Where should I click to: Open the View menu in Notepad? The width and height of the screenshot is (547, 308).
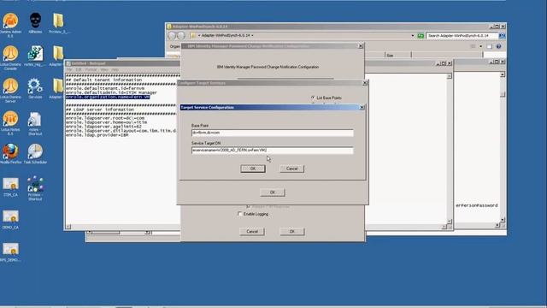[104, 69]
